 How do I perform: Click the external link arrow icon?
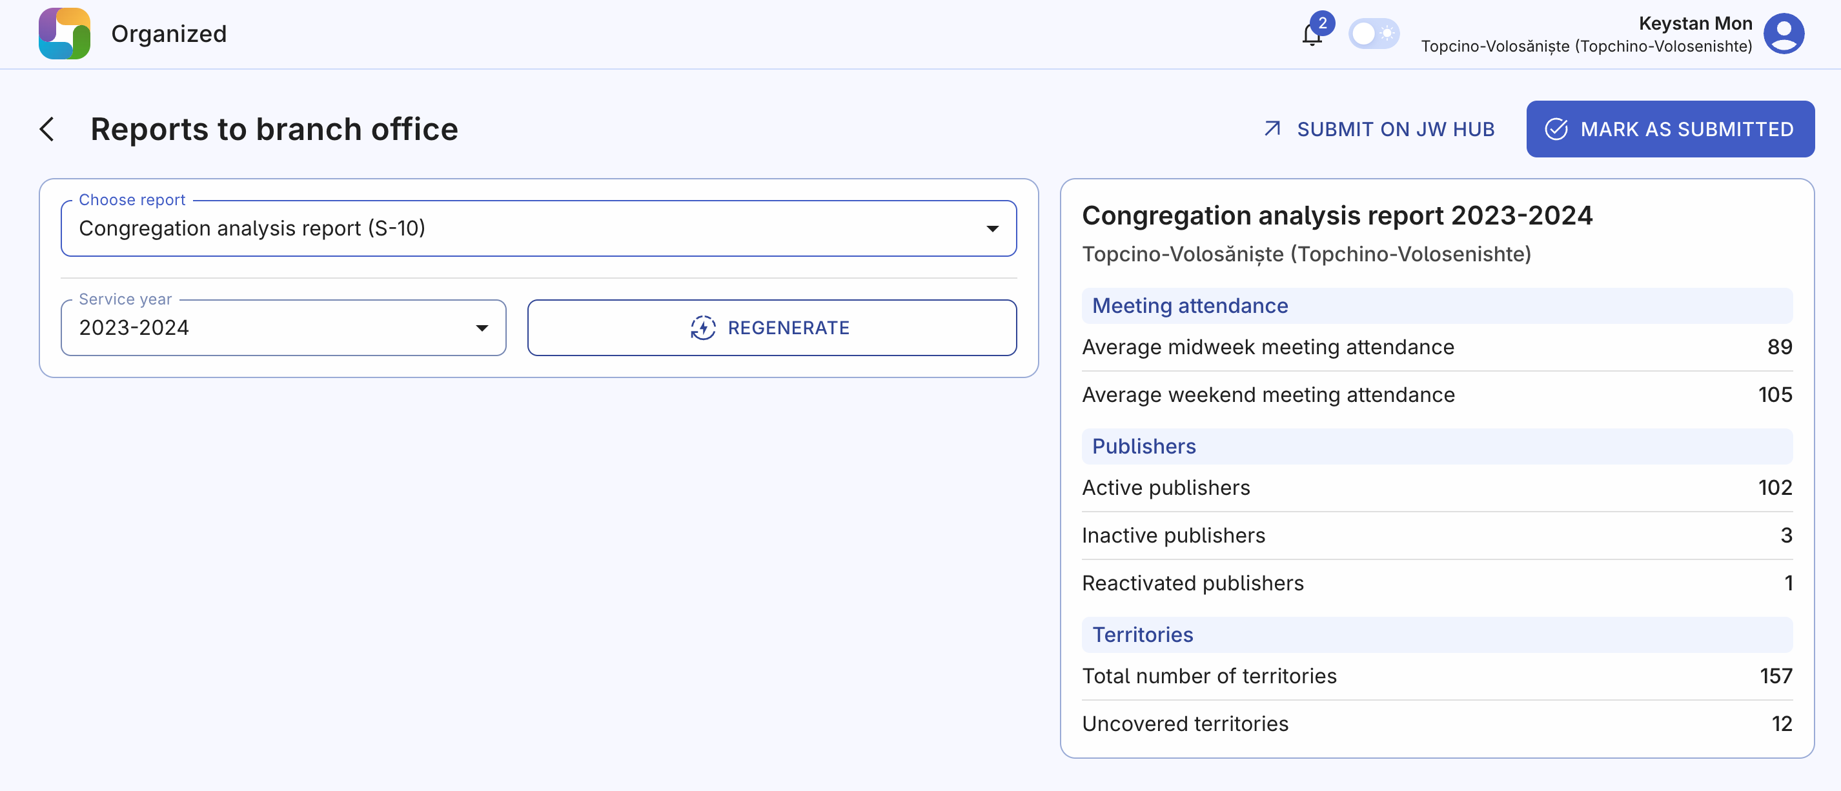point(1272,128)
